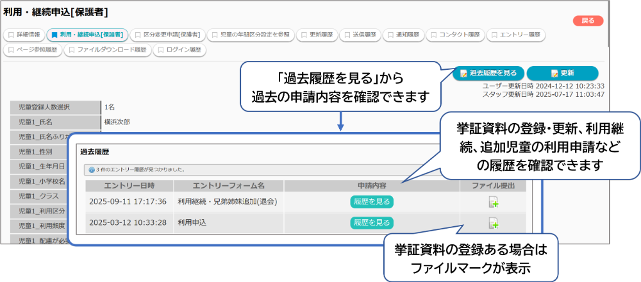
Task: Show the エントリー履歴 tab
Action: pos(515,35)
